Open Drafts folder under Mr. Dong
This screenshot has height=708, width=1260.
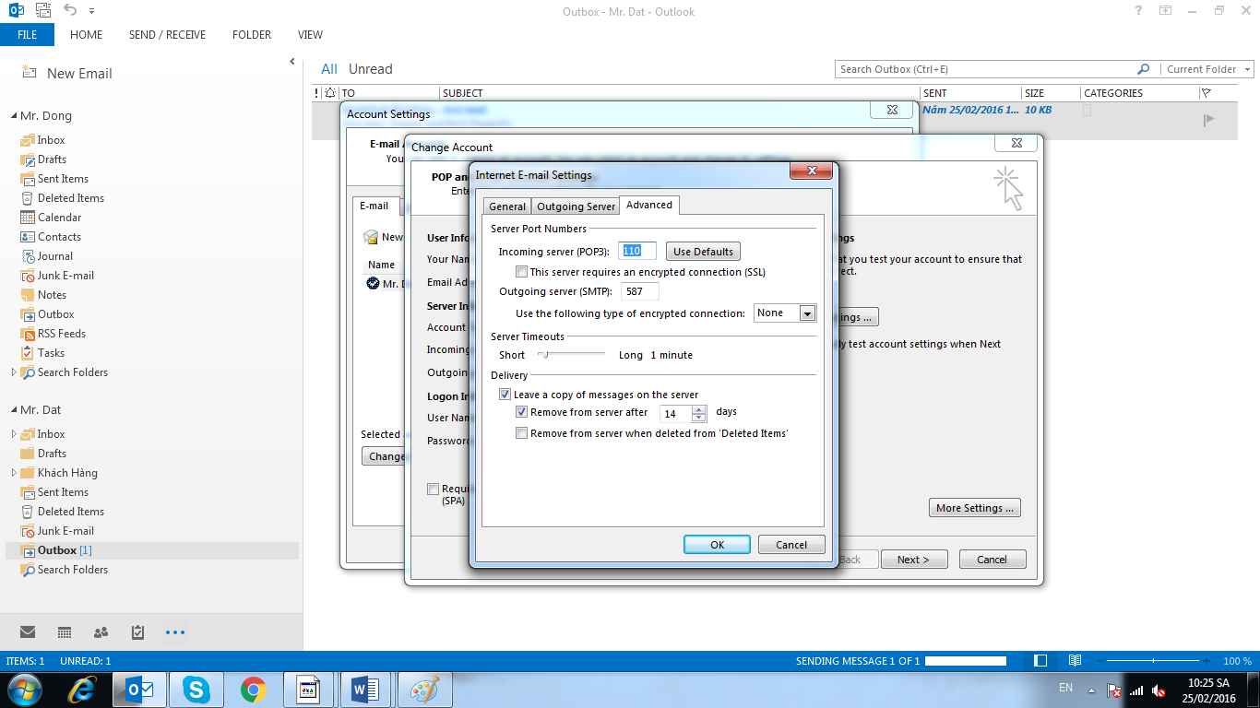click(x=52, y=159)
